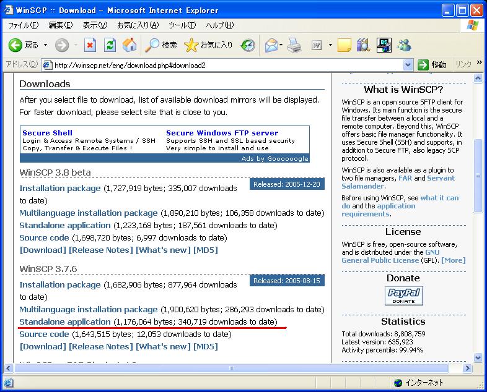Click the 移動 (Go) button
The image size is (487, 392).
(x=432, y=65)
